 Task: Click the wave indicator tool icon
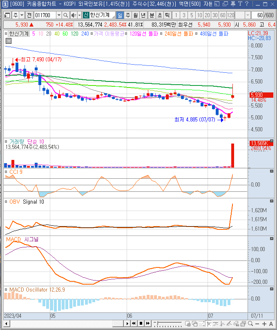(223, 324)
